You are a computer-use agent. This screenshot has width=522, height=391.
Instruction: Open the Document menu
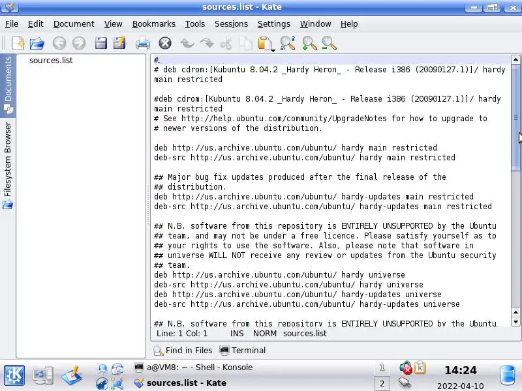click(x=74, y=24)
